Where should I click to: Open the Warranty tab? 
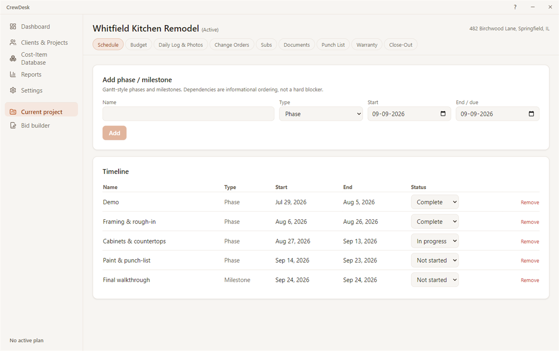point(367,45)
